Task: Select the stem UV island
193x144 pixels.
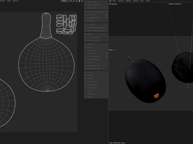Action: [x=46, y=25]
